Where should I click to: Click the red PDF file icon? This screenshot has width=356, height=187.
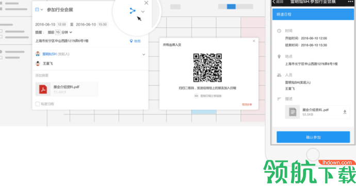[43, 89]
